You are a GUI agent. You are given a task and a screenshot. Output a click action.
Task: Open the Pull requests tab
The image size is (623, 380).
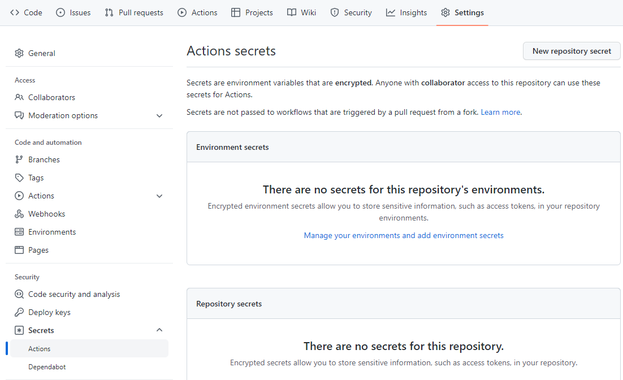point(134,12)
